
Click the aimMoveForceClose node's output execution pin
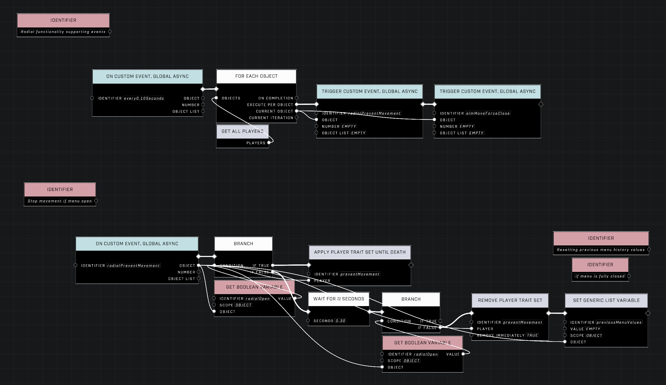(541, 104)
